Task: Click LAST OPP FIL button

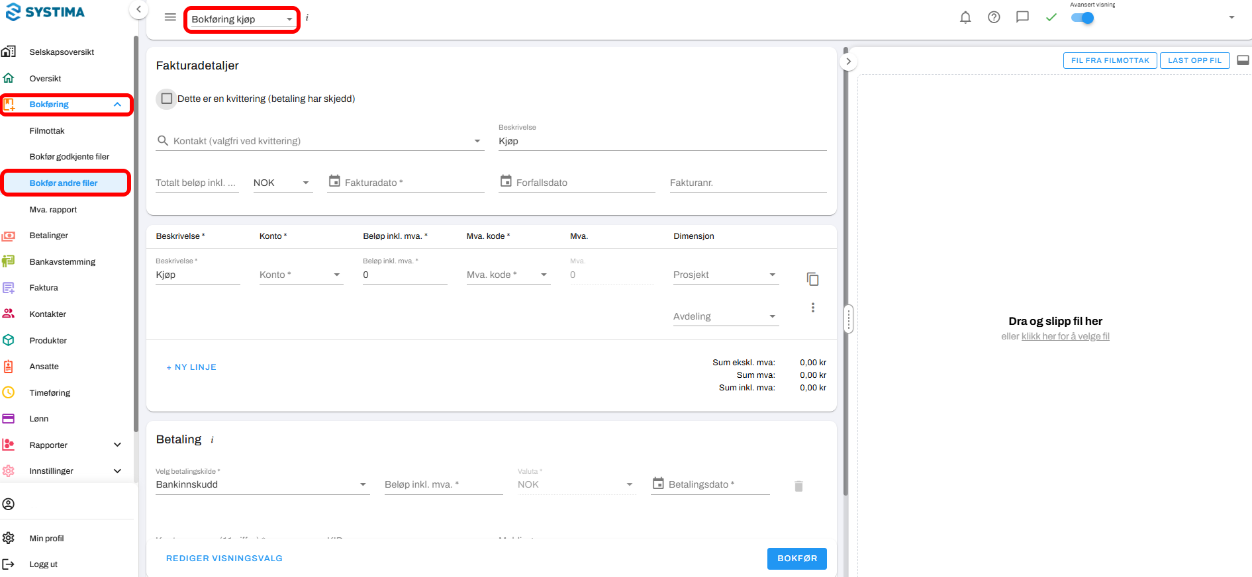Action: 1194,60
